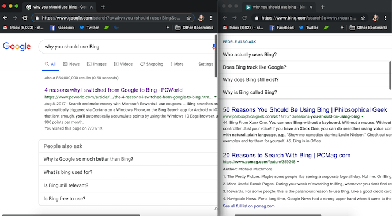392x216 pixels.
Task: Open the PCWorld switched-to-Bing result
Action: pyautogui.click(x=114, y=90)
